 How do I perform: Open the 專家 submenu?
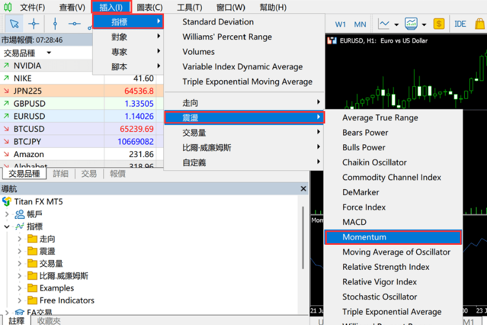128,52
